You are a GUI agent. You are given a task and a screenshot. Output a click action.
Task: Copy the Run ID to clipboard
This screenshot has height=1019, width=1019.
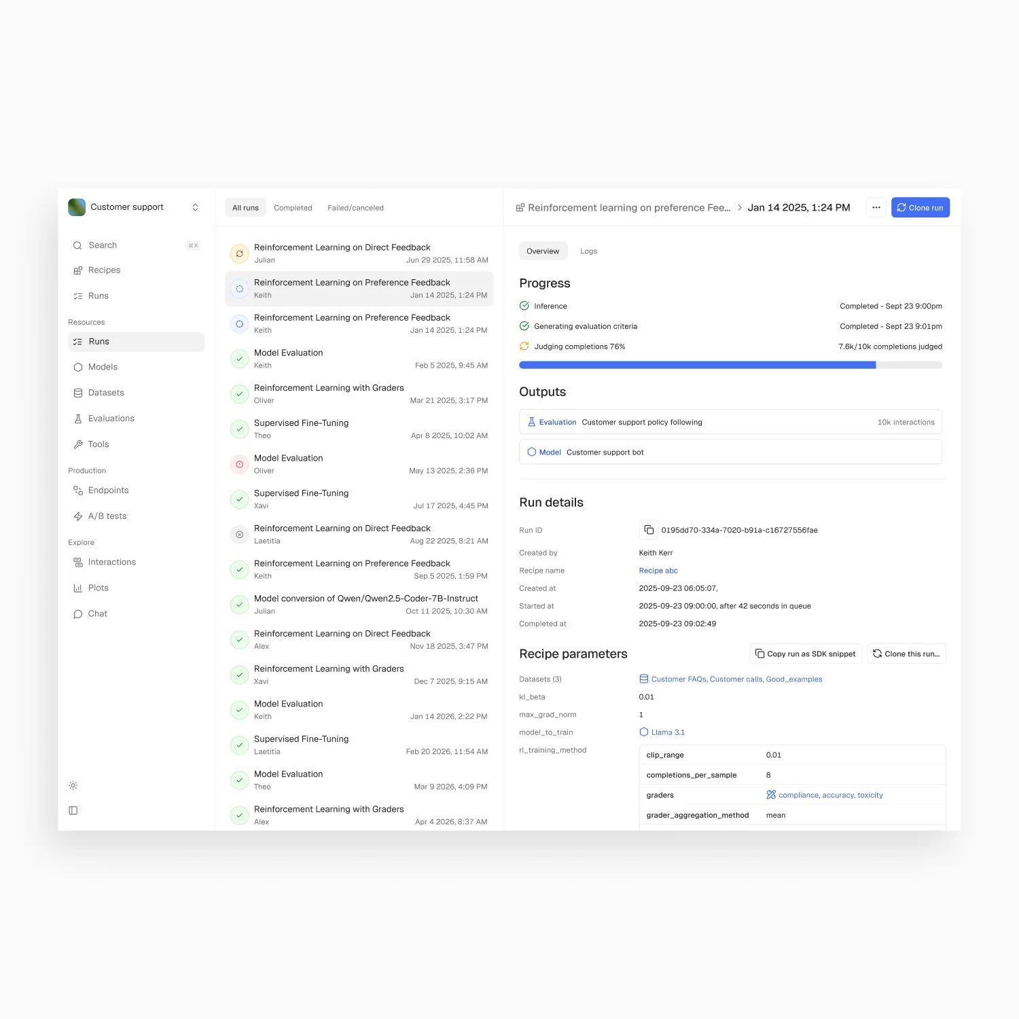point(649,530)
